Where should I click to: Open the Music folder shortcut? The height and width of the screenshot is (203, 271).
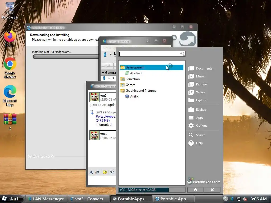(196, 76)
